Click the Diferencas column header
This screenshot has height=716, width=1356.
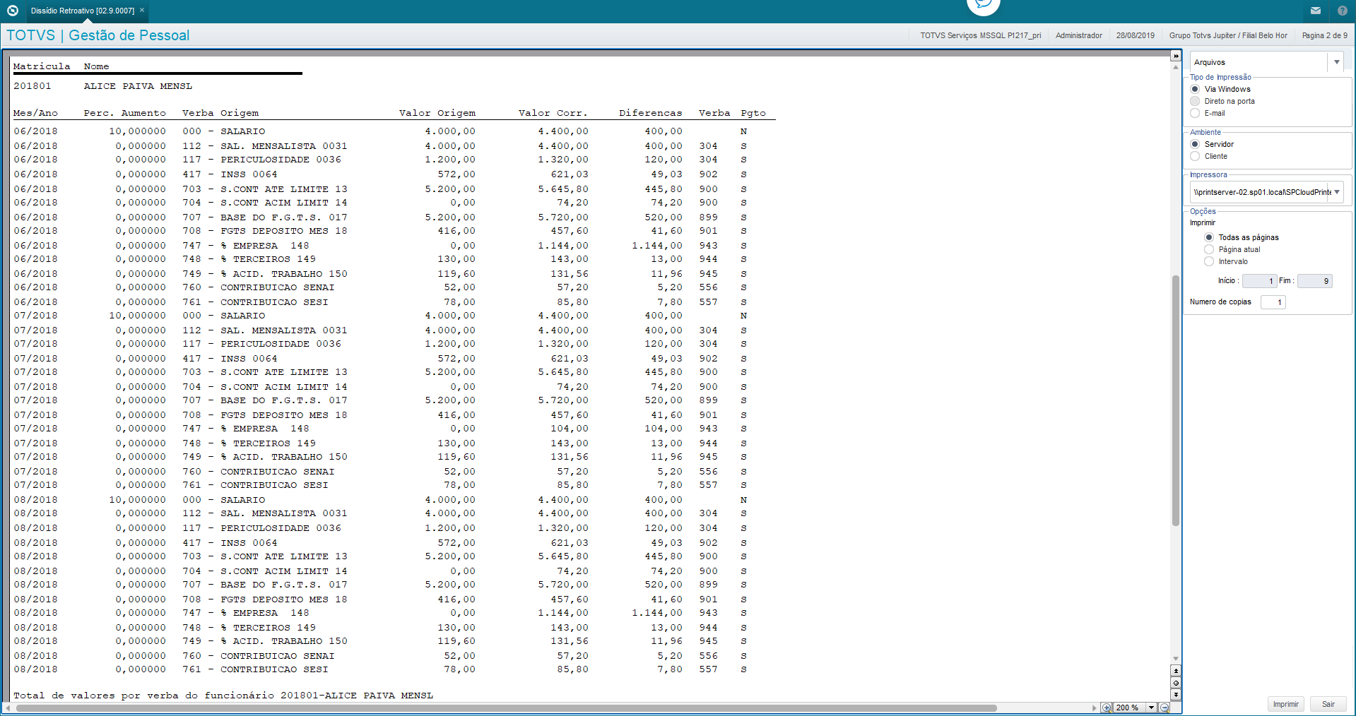(x=651, y=113)
